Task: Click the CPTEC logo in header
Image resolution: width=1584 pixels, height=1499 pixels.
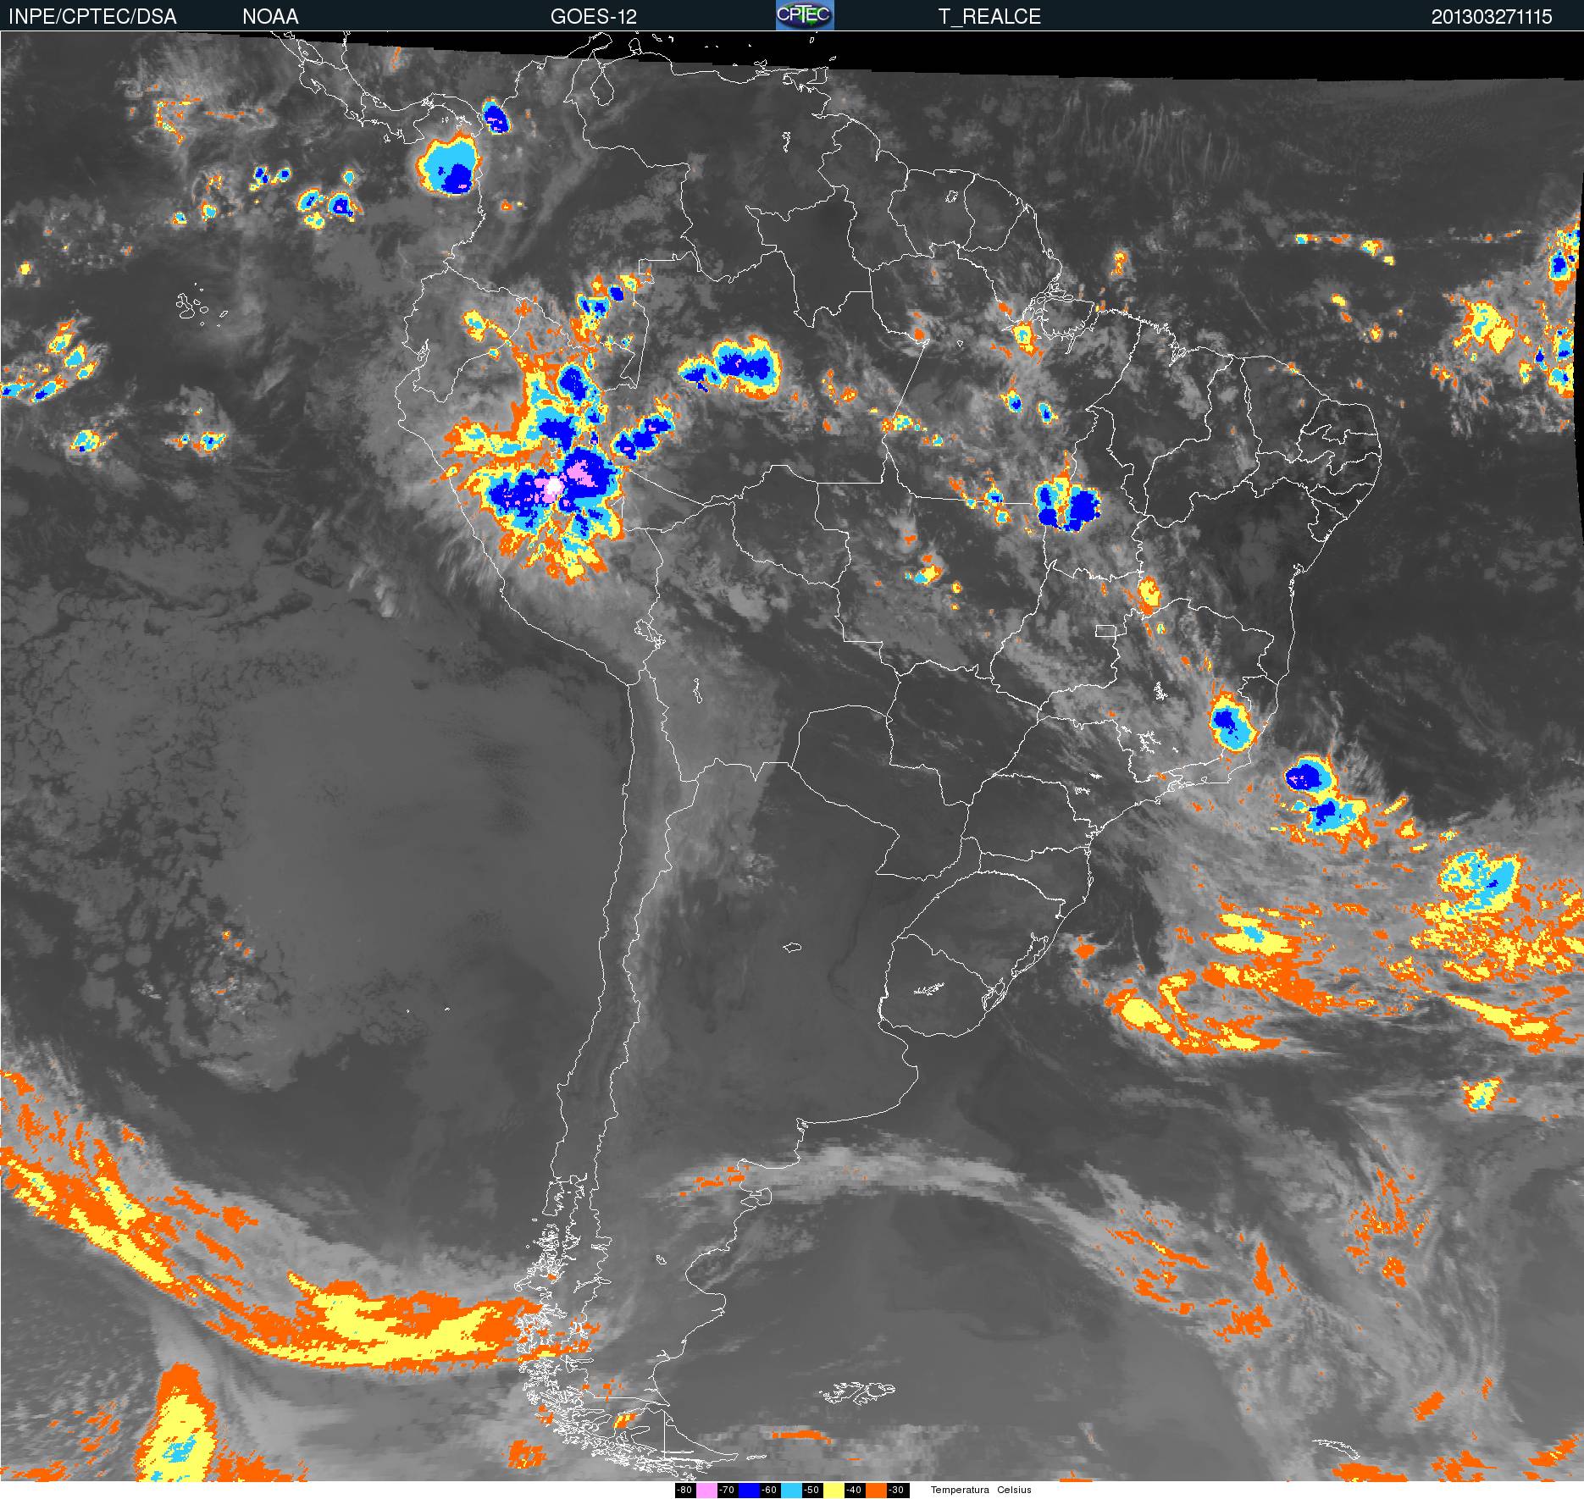Action: 805,15
